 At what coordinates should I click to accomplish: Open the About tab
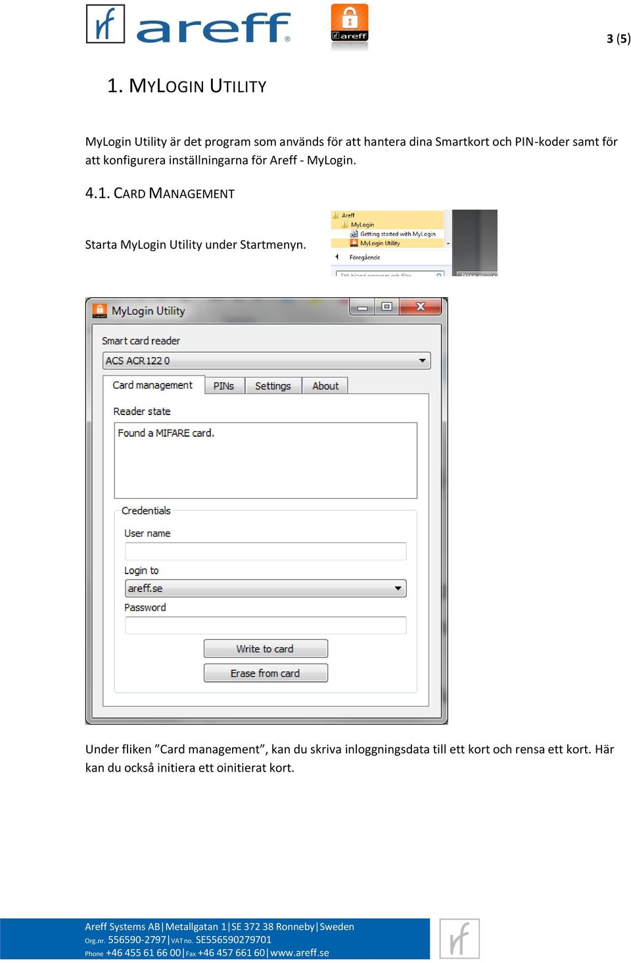325,386
